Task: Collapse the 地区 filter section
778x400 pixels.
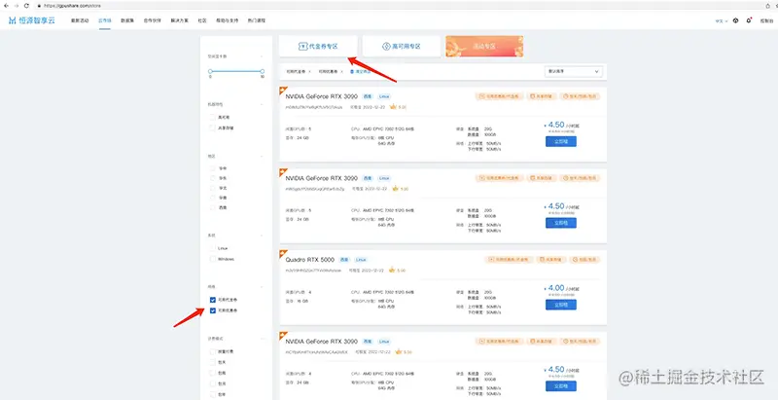Action: click(x=262, y=156)
